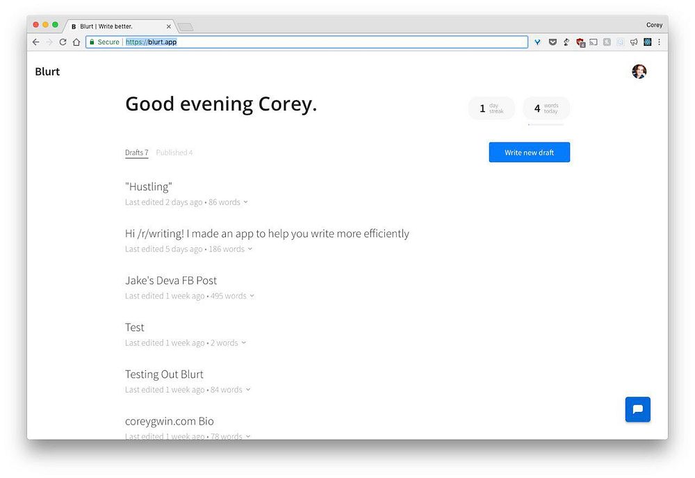695x478 pixels.
Task: Click the Last edited 2 days ago text
Action: pos(163,202)
